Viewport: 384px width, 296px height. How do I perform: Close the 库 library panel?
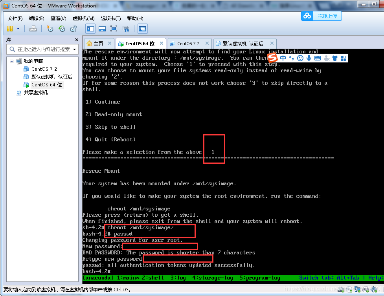click(x=77, y=40)
